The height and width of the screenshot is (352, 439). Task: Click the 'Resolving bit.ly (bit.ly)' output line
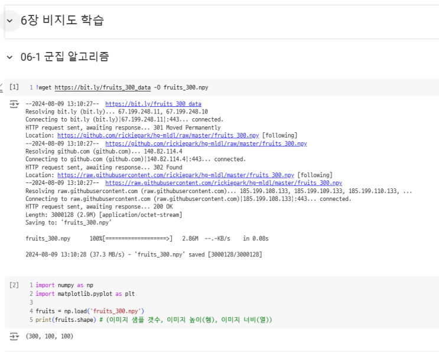117,112
